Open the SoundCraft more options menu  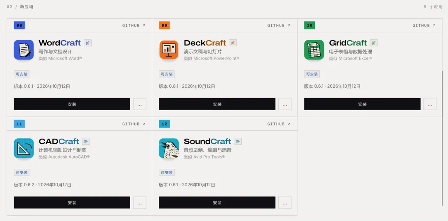(285, 202)
